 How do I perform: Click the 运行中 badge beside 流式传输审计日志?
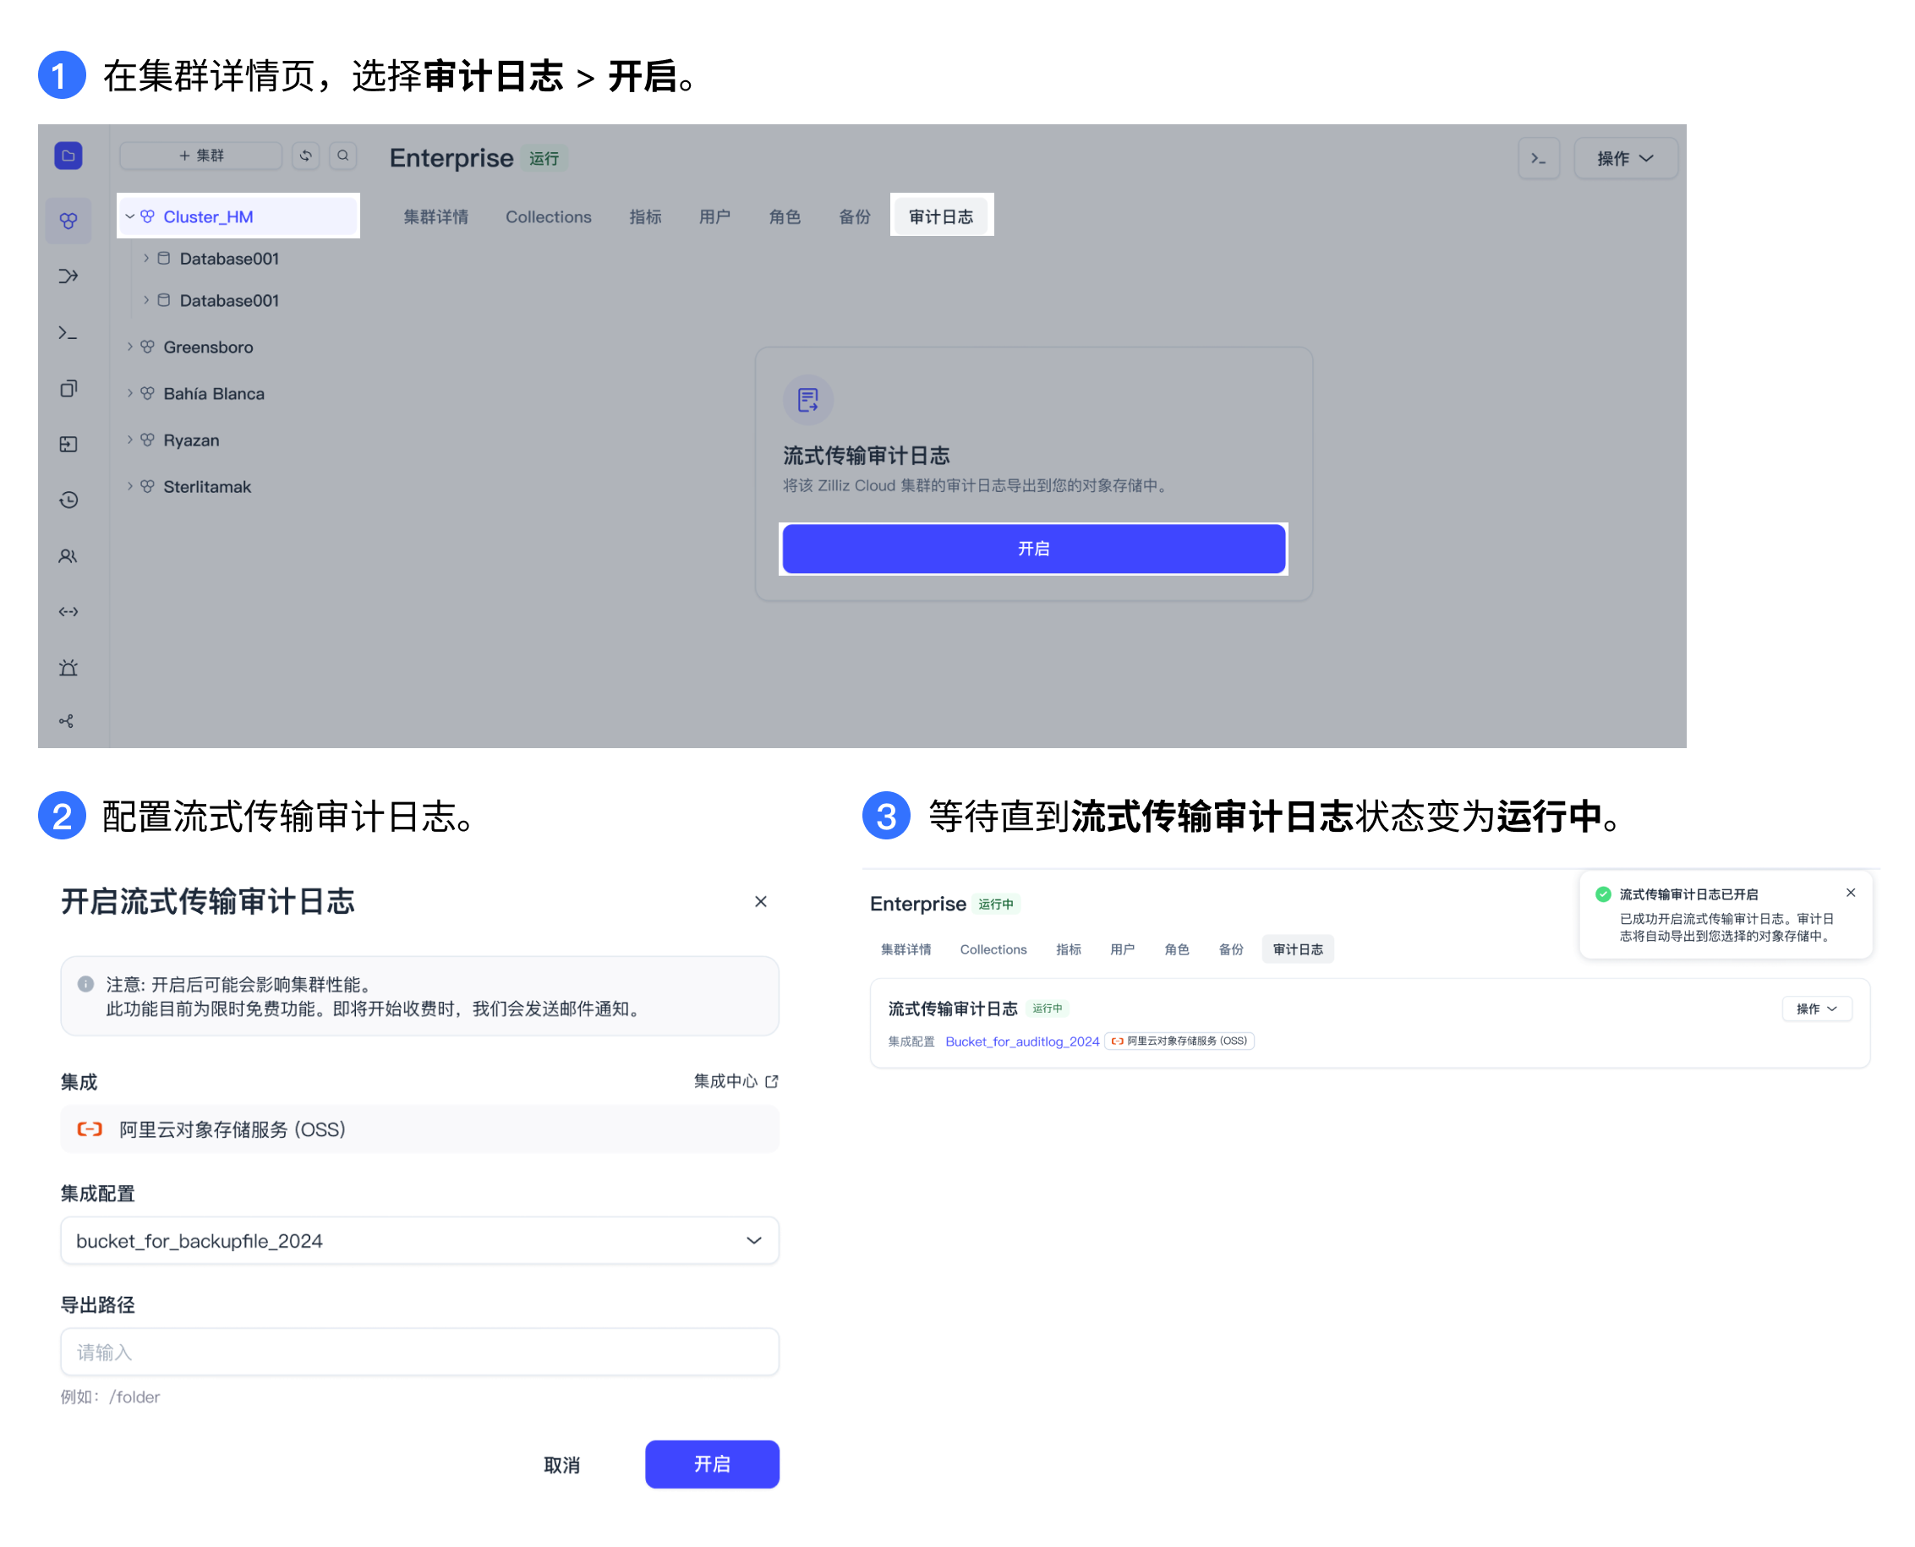(1048, 1009)
